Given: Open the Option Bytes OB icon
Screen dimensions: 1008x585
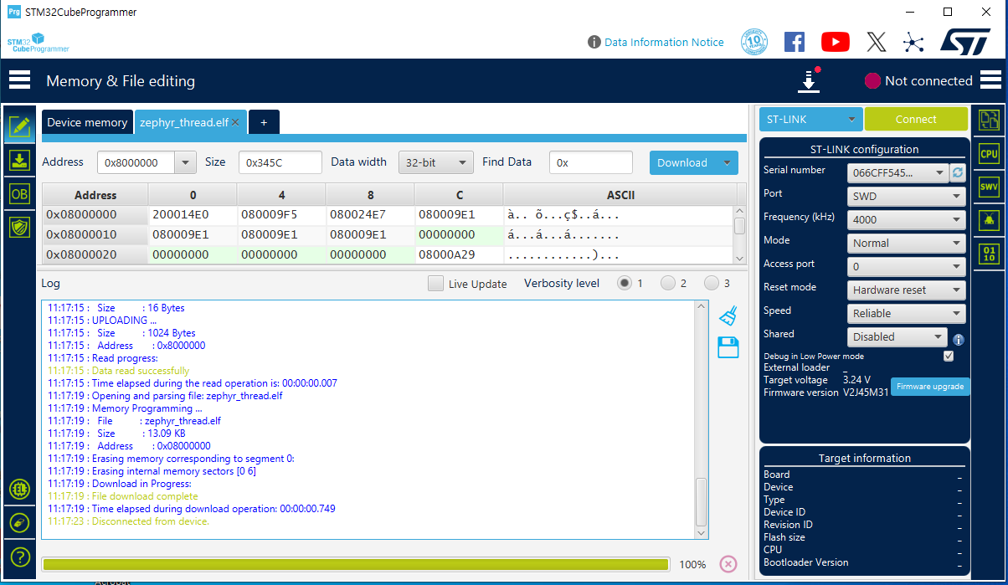Looking at the screenshot, I should coord(20,194).
